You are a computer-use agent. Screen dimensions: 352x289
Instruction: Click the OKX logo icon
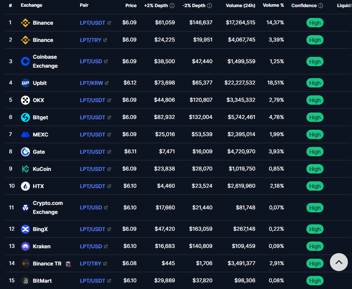[x=25, y=100]
